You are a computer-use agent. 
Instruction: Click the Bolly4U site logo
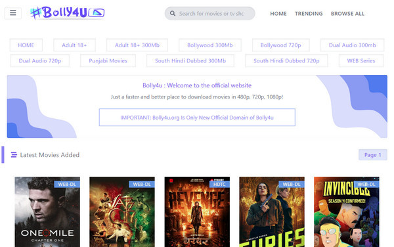(68, 13)
